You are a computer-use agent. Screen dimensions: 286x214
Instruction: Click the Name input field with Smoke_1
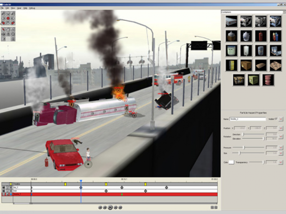pyautogui.click(x=247, y=119)
